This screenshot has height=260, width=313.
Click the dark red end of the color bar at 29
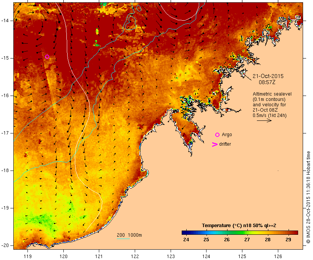click(289, 232)
